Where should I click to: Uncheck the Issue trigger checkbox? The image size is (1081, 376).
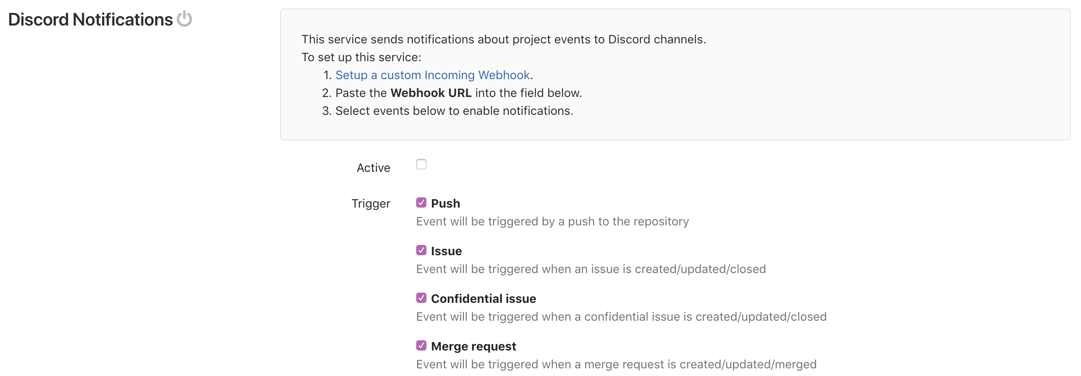point(421,250)
